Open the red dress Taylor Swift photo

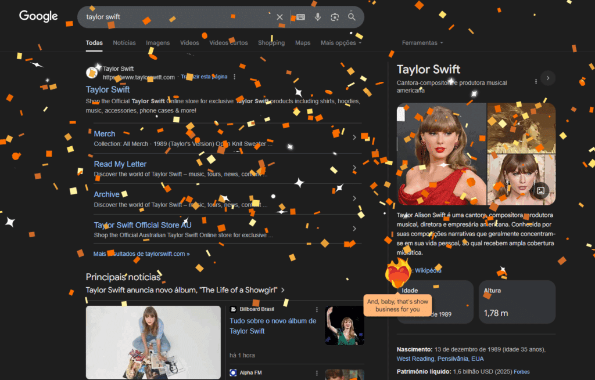[442, 154]
